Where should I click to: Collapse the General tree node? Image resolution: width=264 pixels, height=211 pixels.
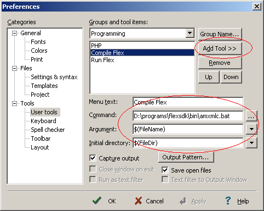point(14,34)
